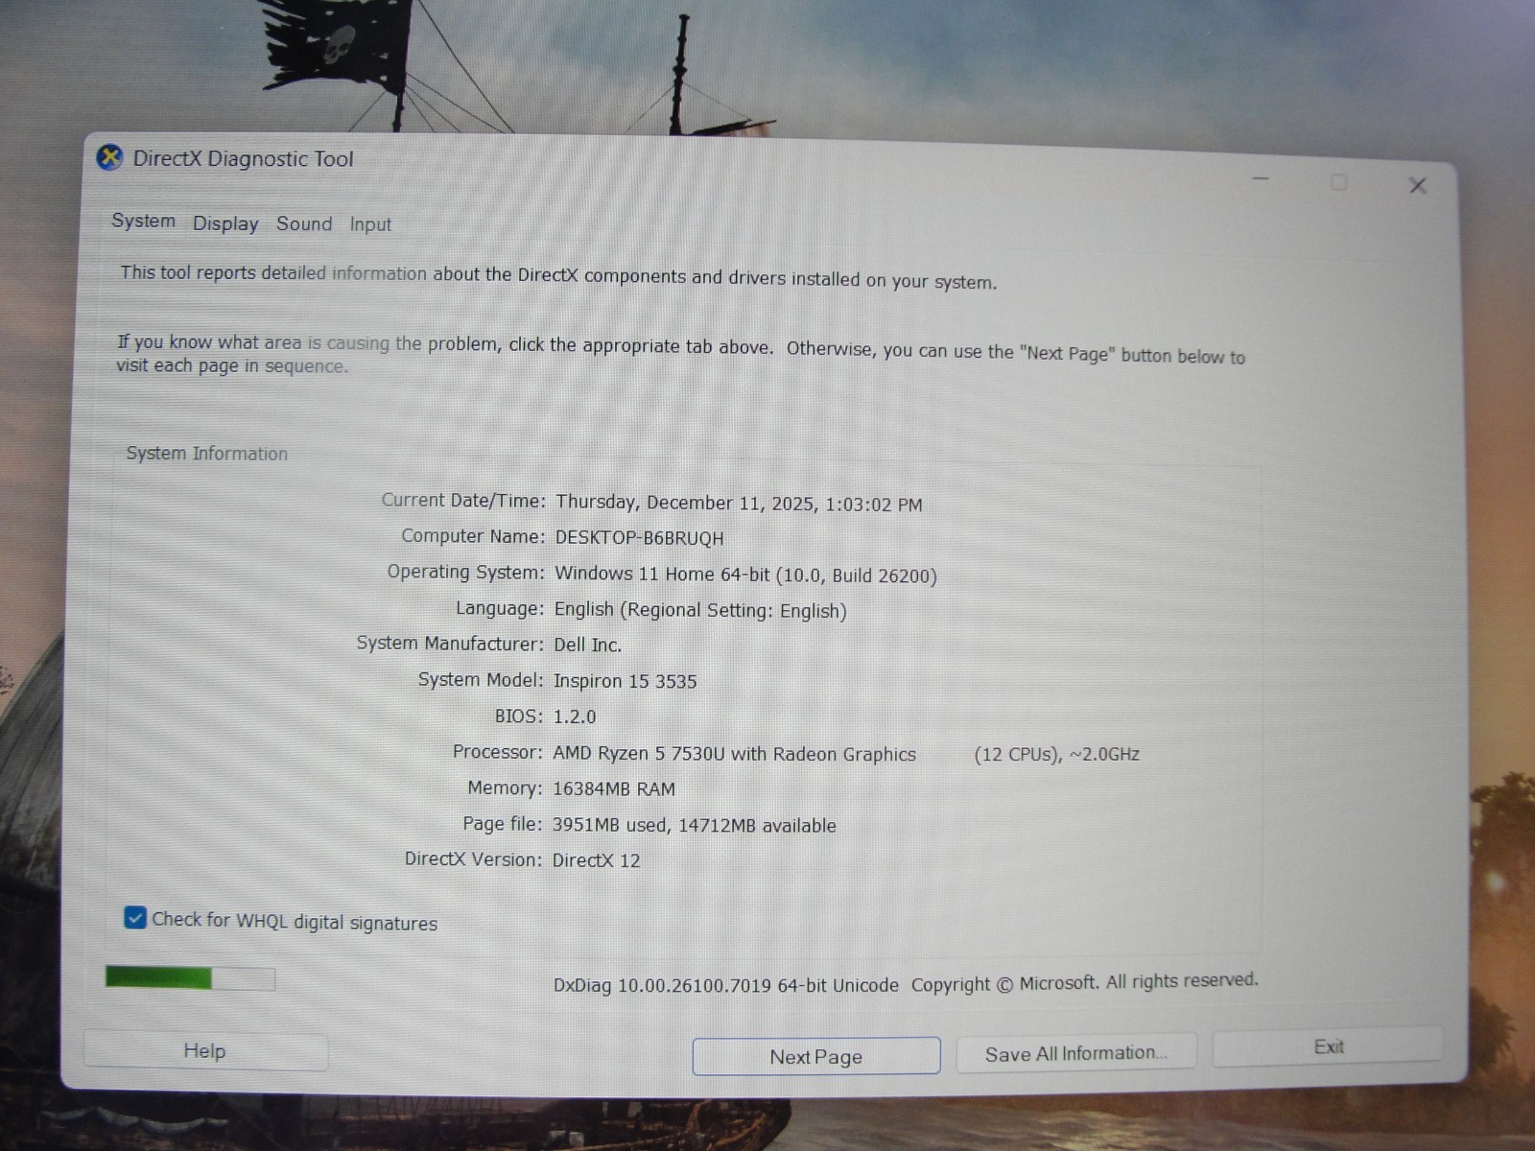This screenshot has width=1535, height=1151.
Task: Click the Operating System: field label
Action: (466, 572)
